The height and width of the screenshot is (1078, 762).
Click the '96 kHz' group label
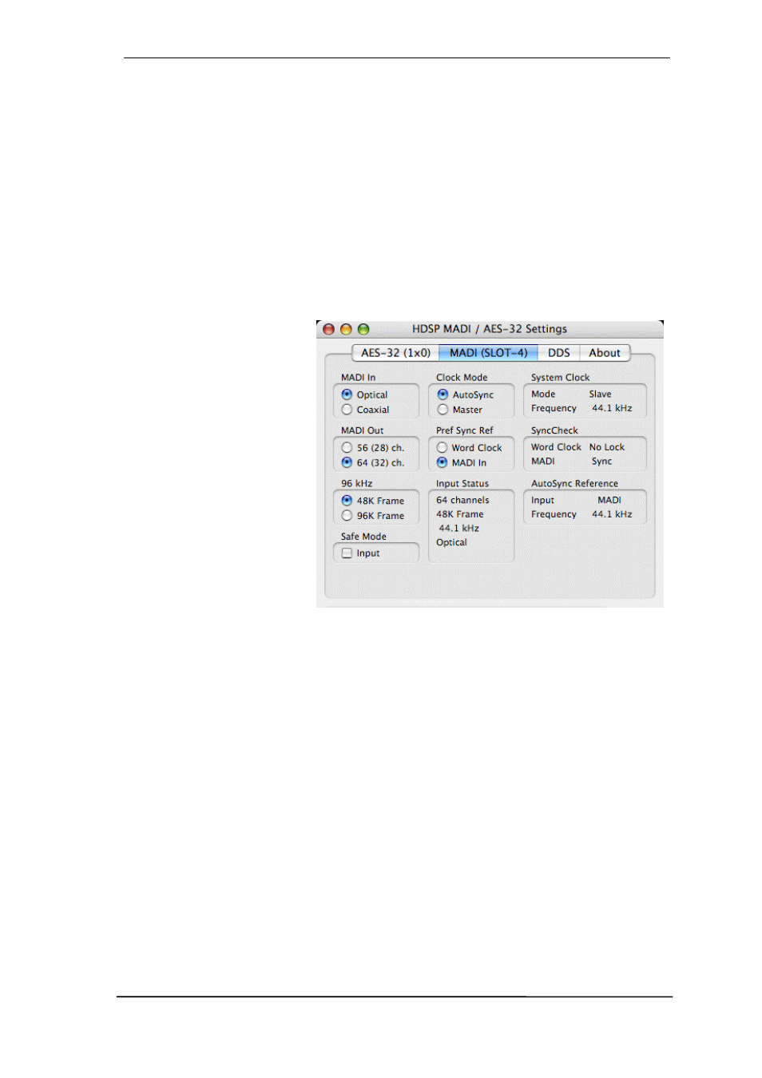[x=357, y=483]
